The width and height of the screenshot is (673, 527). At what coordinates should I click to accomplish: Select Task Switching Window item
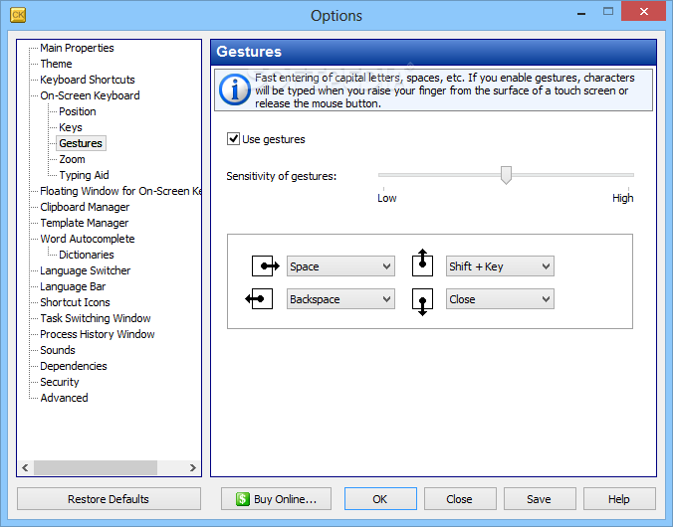96,318
